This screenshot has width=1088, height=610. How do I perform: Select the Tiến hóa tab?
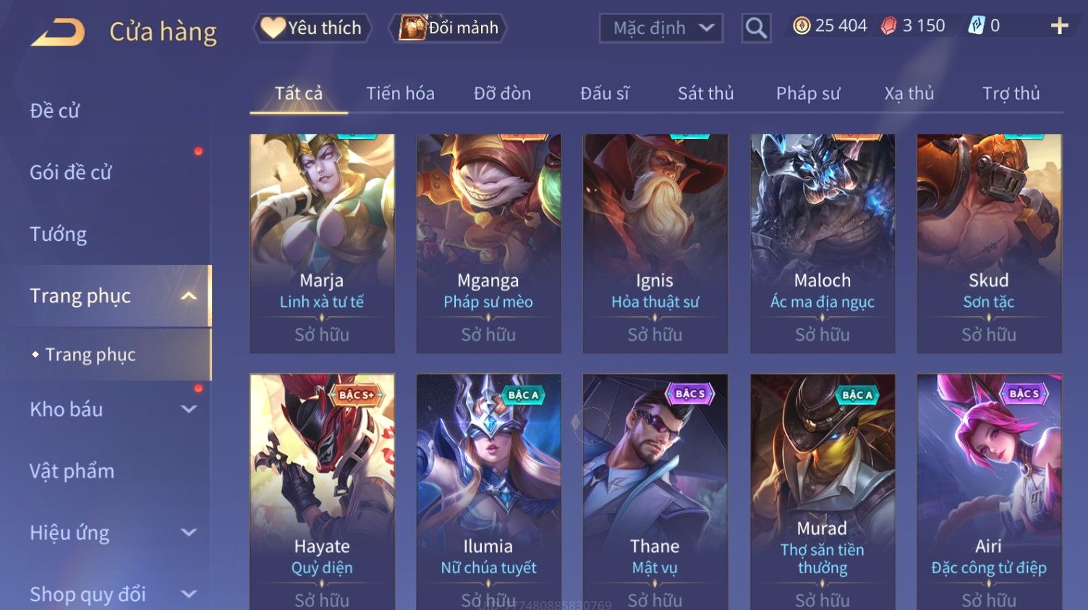click(400, 93)
